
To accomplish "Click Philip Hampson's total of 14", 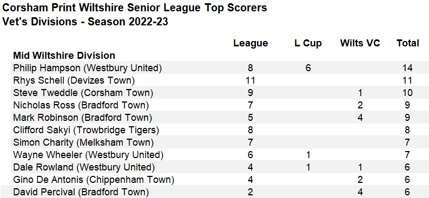I will tap(407, 68).
